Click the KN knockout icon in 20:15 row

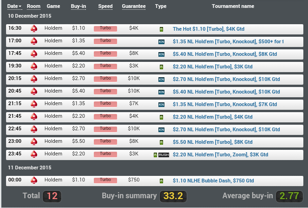tap(161, 80)
